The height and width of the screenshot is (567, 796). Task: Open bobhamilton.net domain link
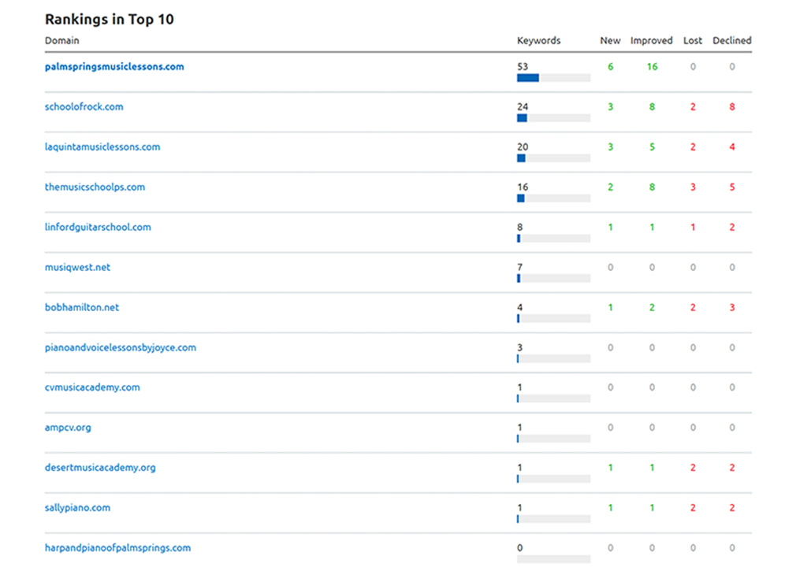point(82,307)
